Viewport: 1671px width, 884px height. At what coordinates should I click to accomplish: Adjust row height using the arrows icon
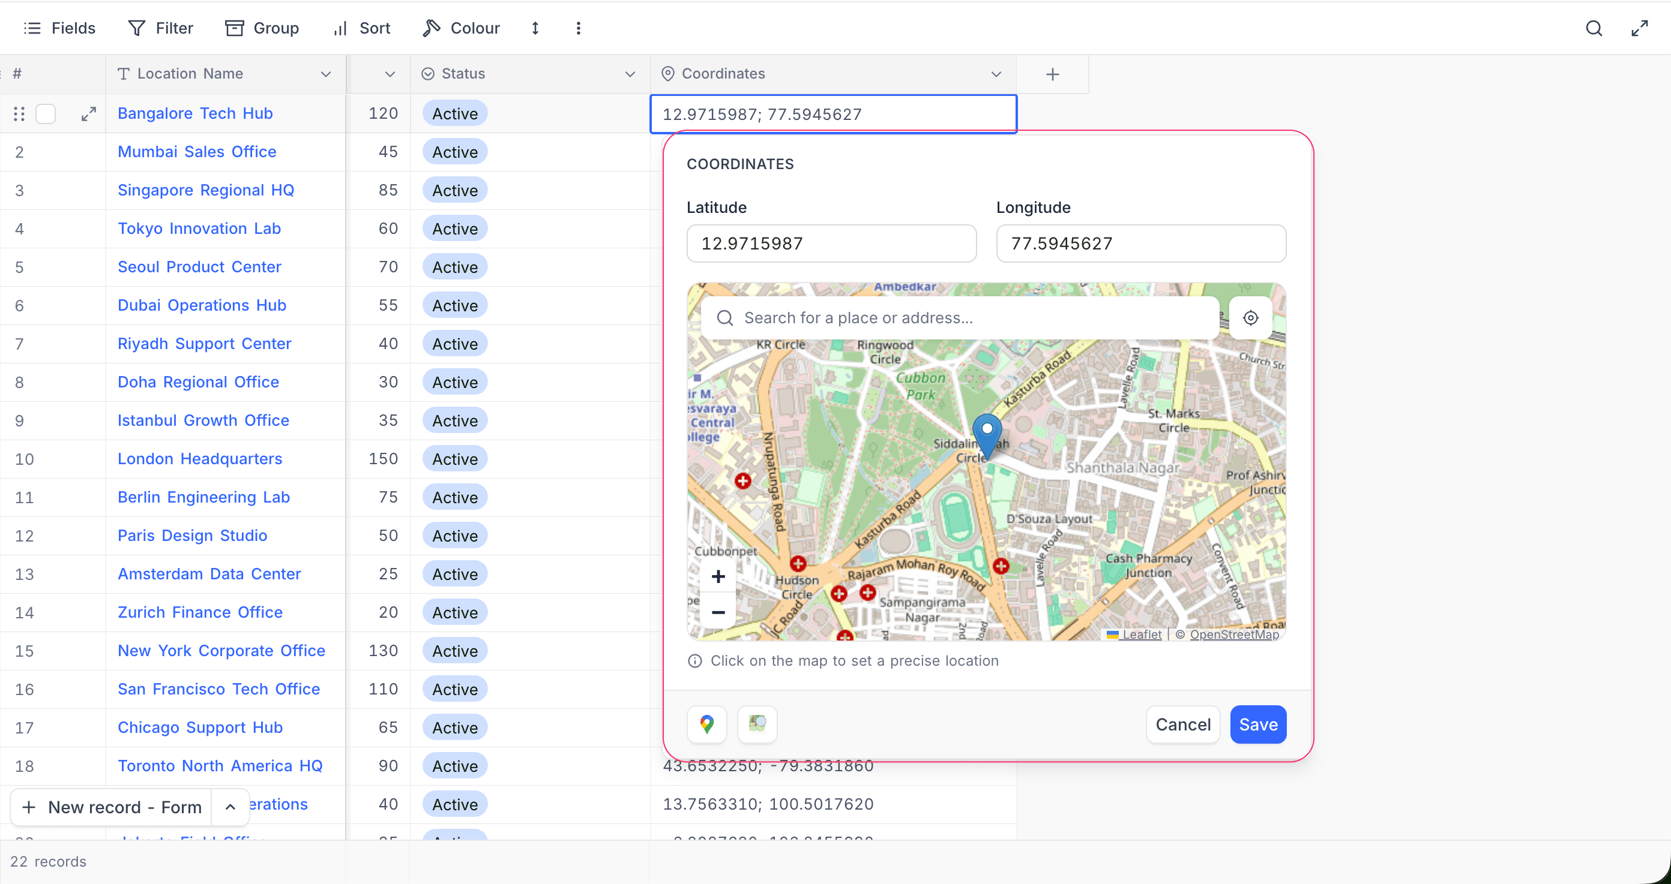(x=535, y=28)
